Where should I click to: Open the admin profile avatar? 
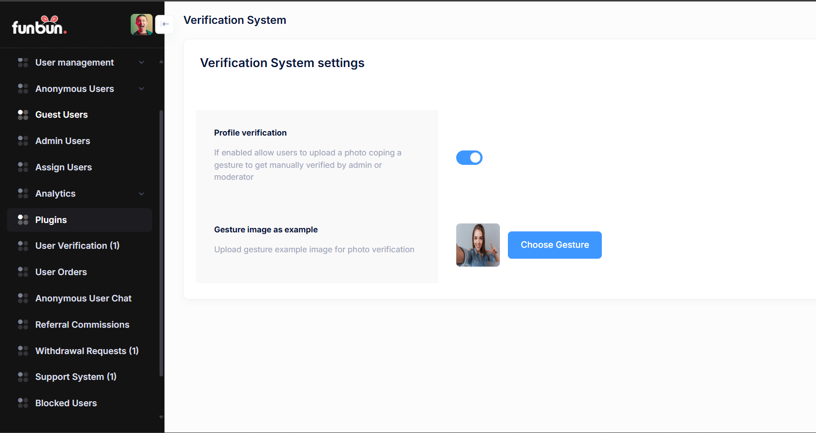pos(142,24)
